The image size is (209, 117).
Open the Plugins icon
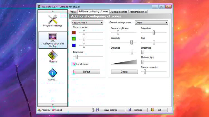tap(52, 55)
